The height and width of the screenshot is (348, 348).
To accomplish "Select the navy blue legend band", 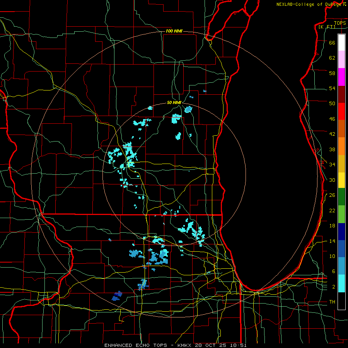I will [341, 232].
